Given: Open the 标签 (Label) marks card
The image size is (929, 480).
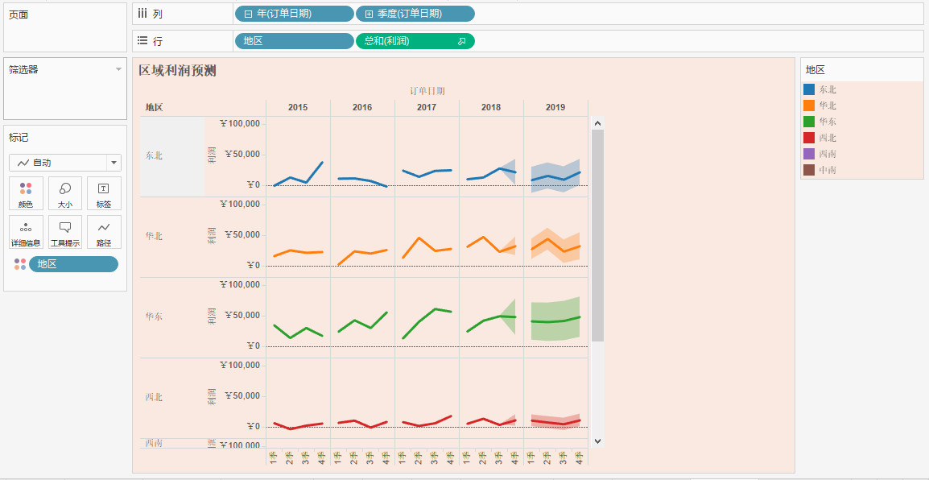Looking at the screenshot, I should point(104,193).
